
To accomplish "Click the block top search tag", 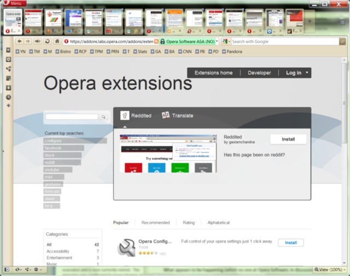I will [62, 155].
